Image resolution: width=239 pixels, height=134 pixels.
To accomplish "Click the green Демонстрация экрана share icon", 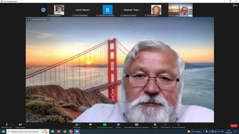I will (105, 124).
